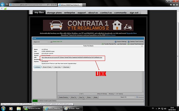This screenshot has height=111, width=179.
Task: Open the my files tab
Action: [39, 12]
